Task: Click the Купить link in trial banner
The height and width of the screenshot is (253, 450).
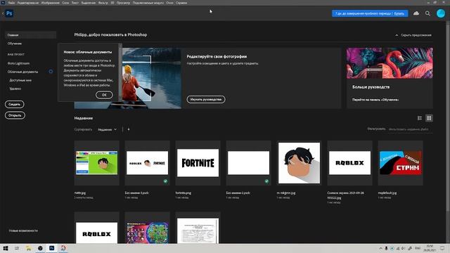Action: pos(399,13)
